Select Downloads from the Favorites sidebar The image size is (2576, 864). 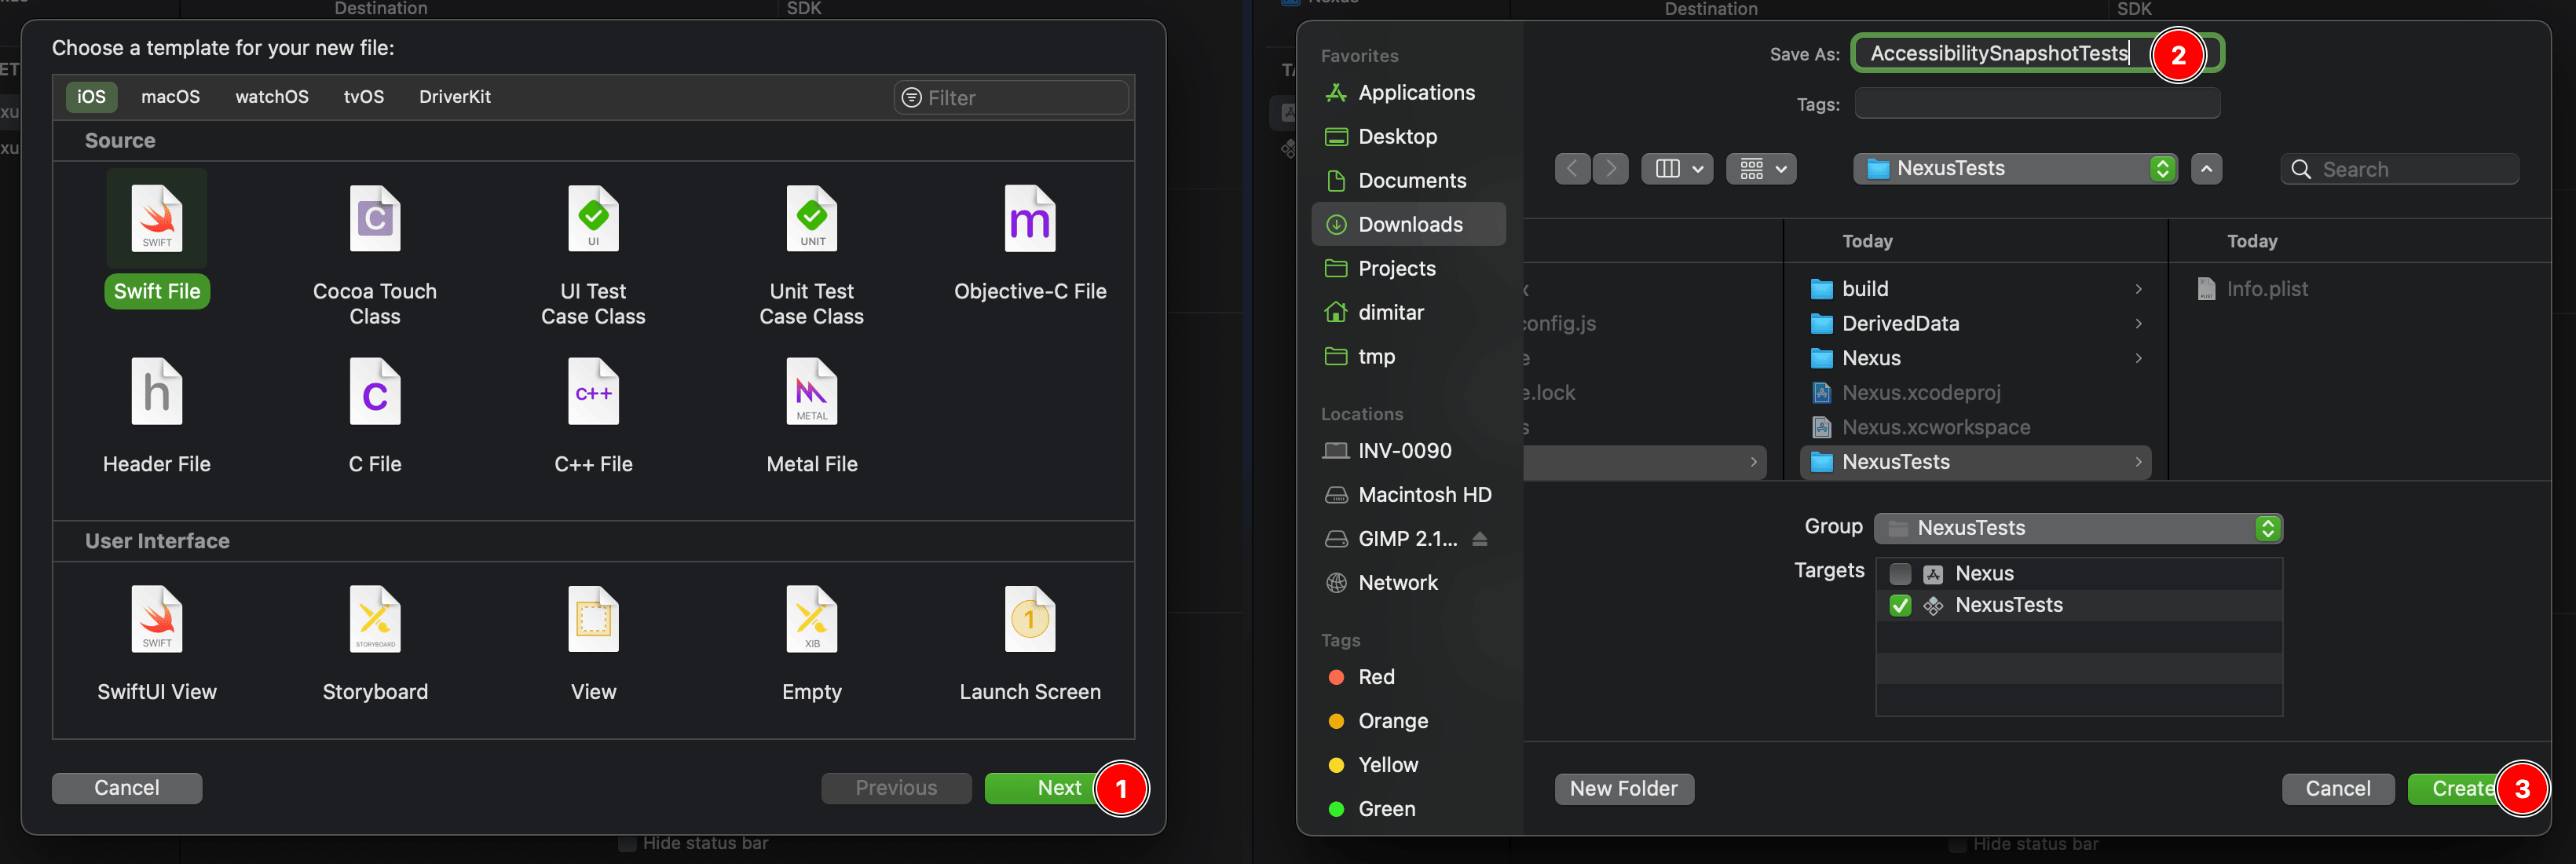click(x=1410, y=223)
